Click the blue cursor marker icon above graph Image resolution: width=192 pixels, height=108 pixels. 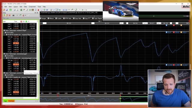[166, 25]
